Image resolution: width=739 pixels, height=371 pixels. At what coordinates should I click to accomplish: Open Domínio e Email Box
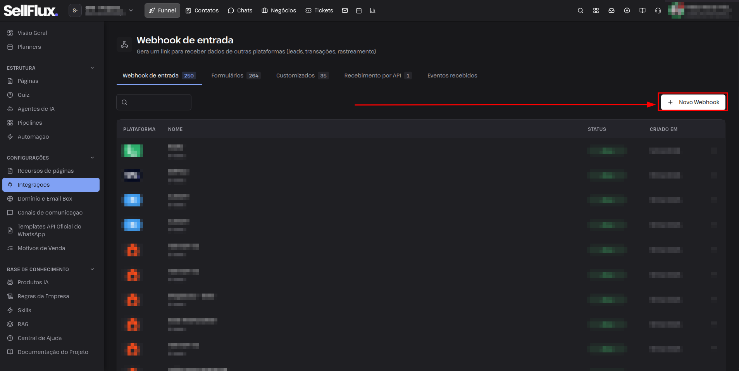coord(51,199)
